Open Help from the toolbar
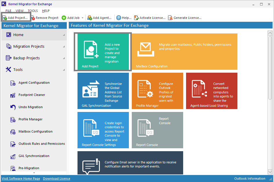 [124, 18]
